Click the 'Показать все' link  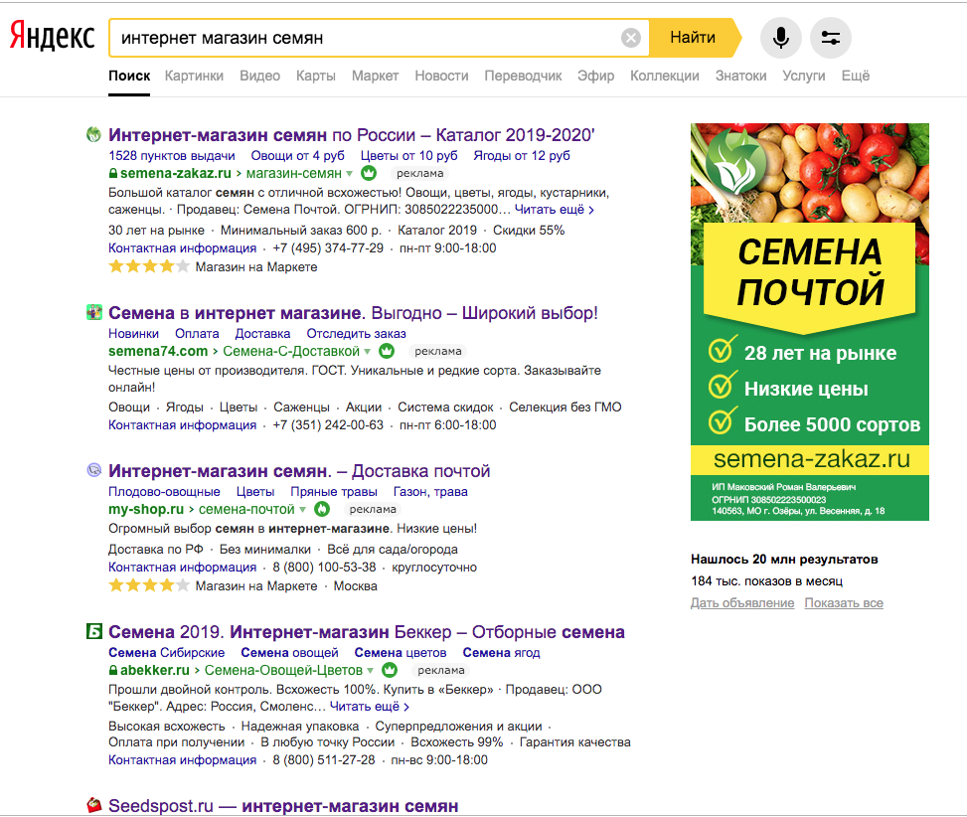coord(844,603)
